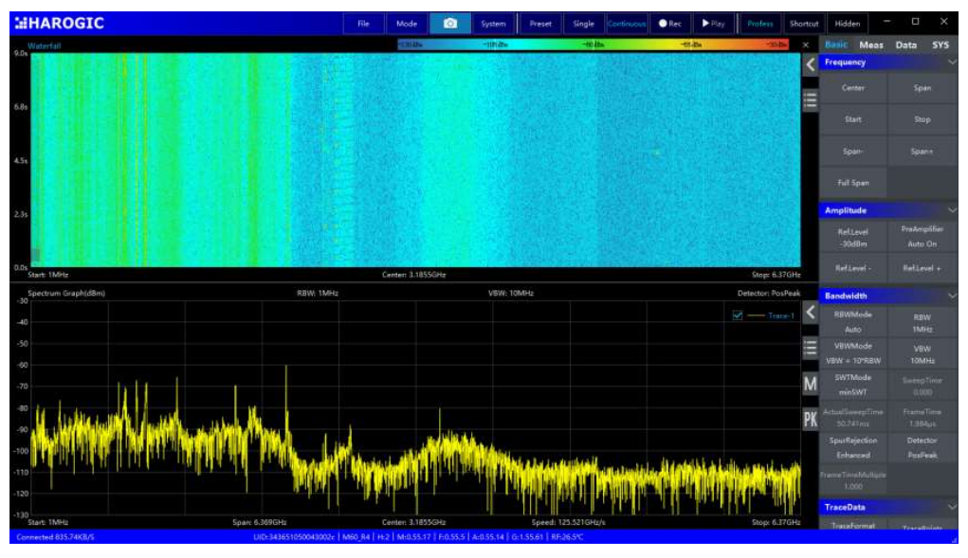968x558 pixels.
Task: Open the waterfall list menu icon
Action: point(810,99)
